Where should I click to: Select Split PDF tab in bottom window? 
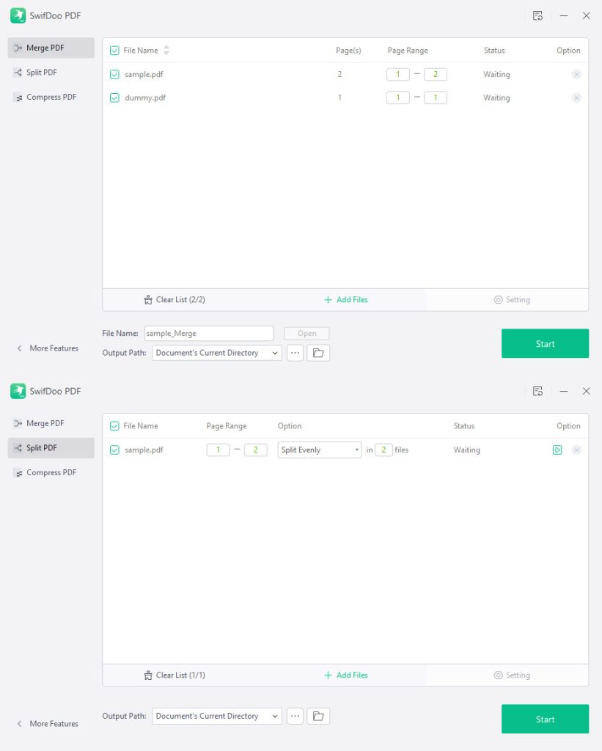[x=51, y=448]
